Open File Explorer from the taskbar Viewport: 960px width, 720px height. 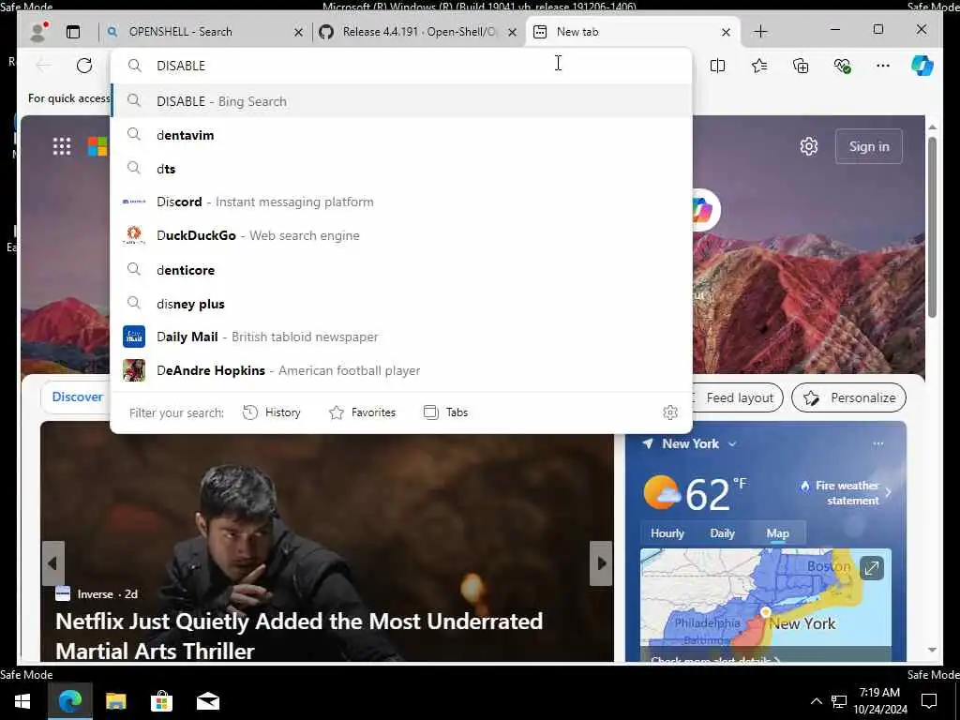[115, 701]
